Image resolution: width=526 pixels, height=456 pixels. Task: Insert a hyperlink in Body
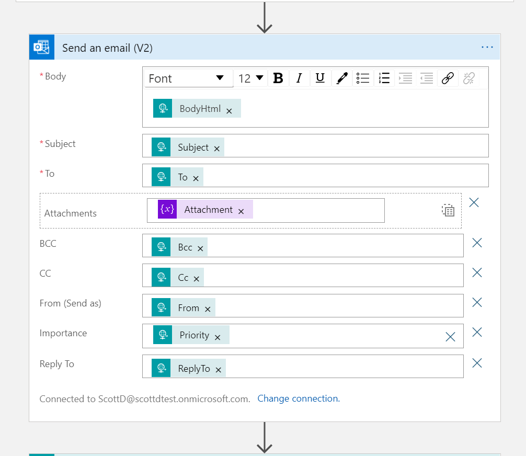tap(448, 78)
